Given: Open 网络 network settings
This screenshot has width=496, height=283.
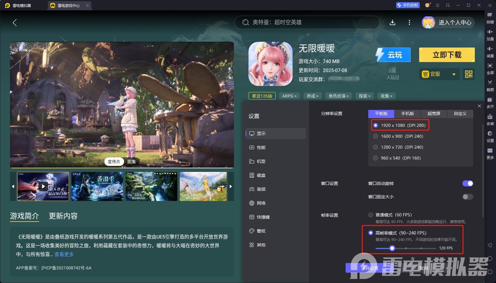Looking at the screenshot, I should tap(275, 203).
